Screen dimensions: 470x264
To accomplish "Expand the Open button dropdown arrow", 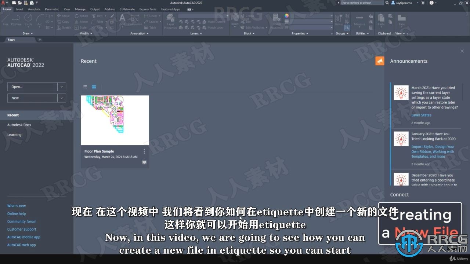I will point(62,87).
